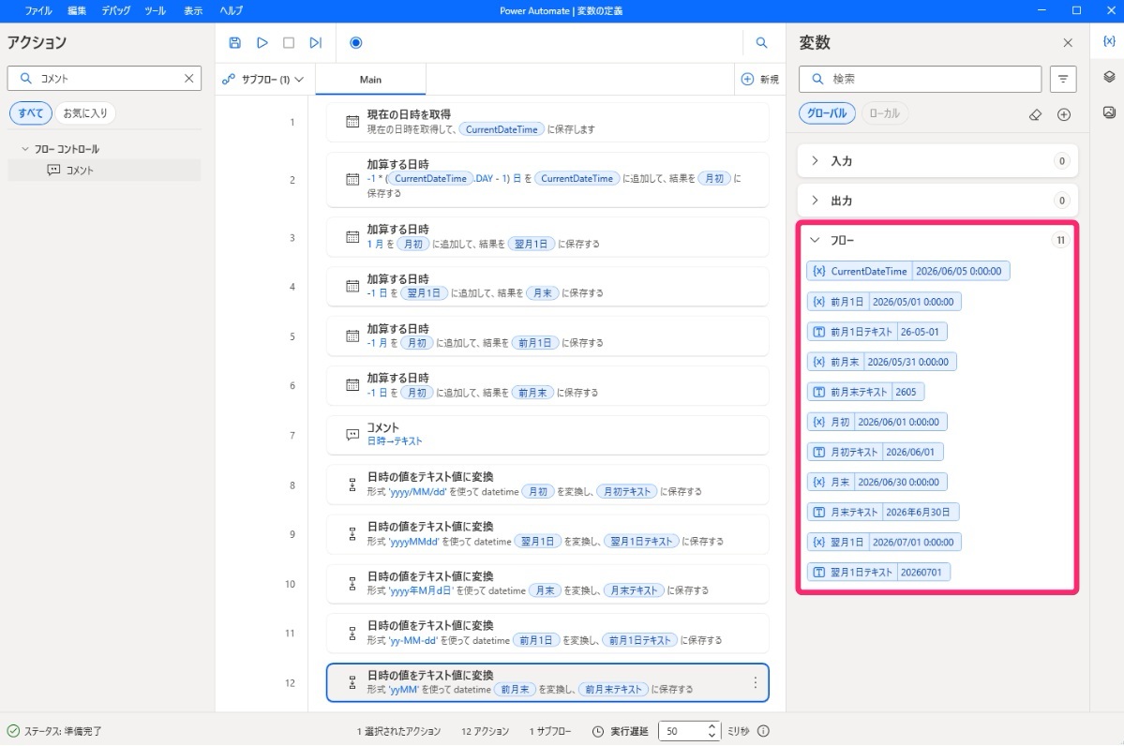Viewport: 1124px width, 746px height.
Task: Open the variables filter icon
Action: (1063, 79)
